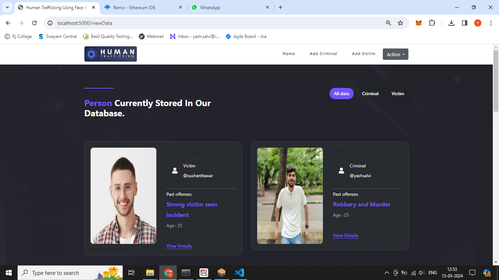Open the tab search dropdown chevron
The height and width of the screenshot is (280, 499).
click(7, 7)
